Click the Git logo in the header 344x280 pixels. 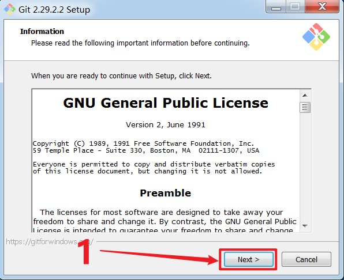point(316,37)
